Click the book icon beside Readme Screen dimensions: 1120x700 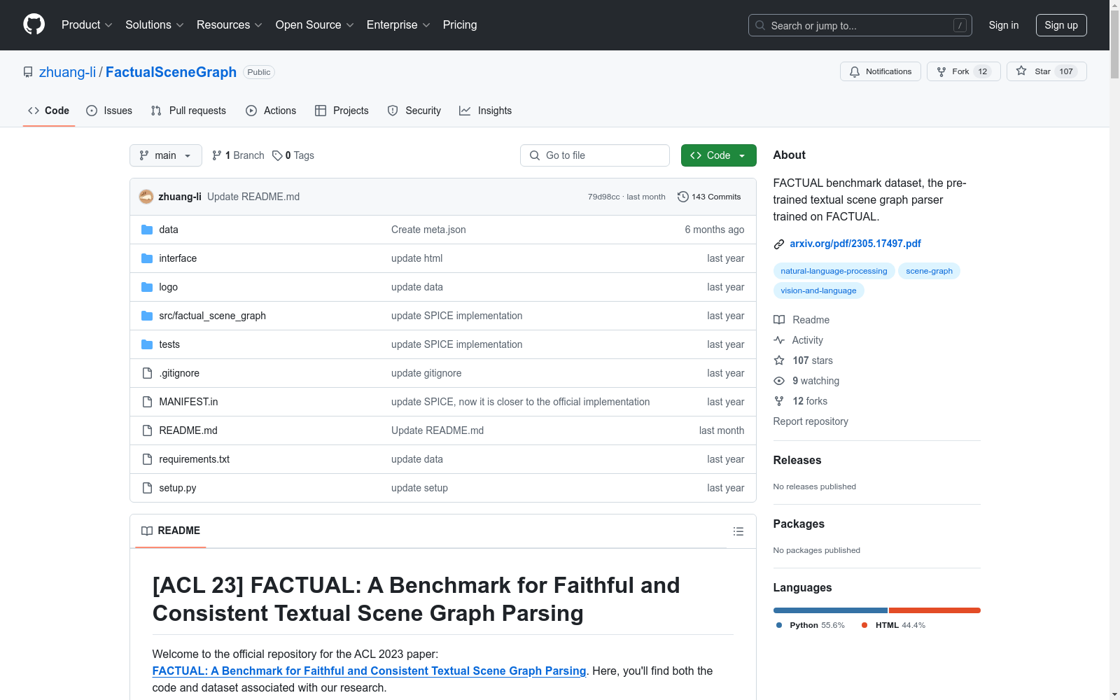[x=779, y=320]
